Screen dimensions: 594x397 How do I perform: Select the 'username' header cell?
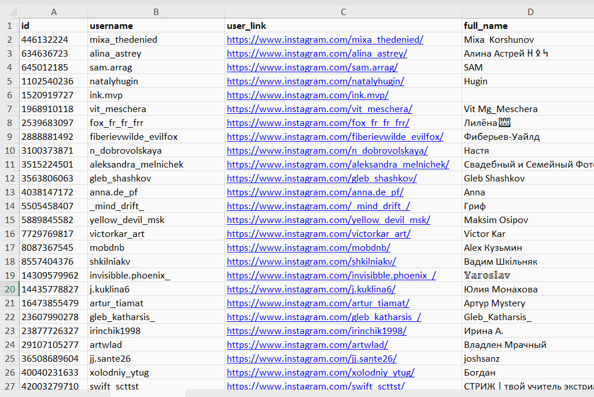156,26
